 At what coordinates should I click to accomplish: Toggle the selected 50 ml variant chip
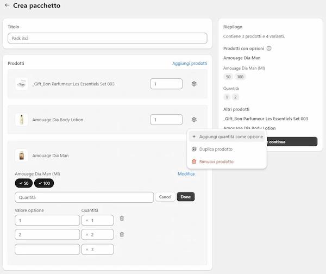pos(24,183)
